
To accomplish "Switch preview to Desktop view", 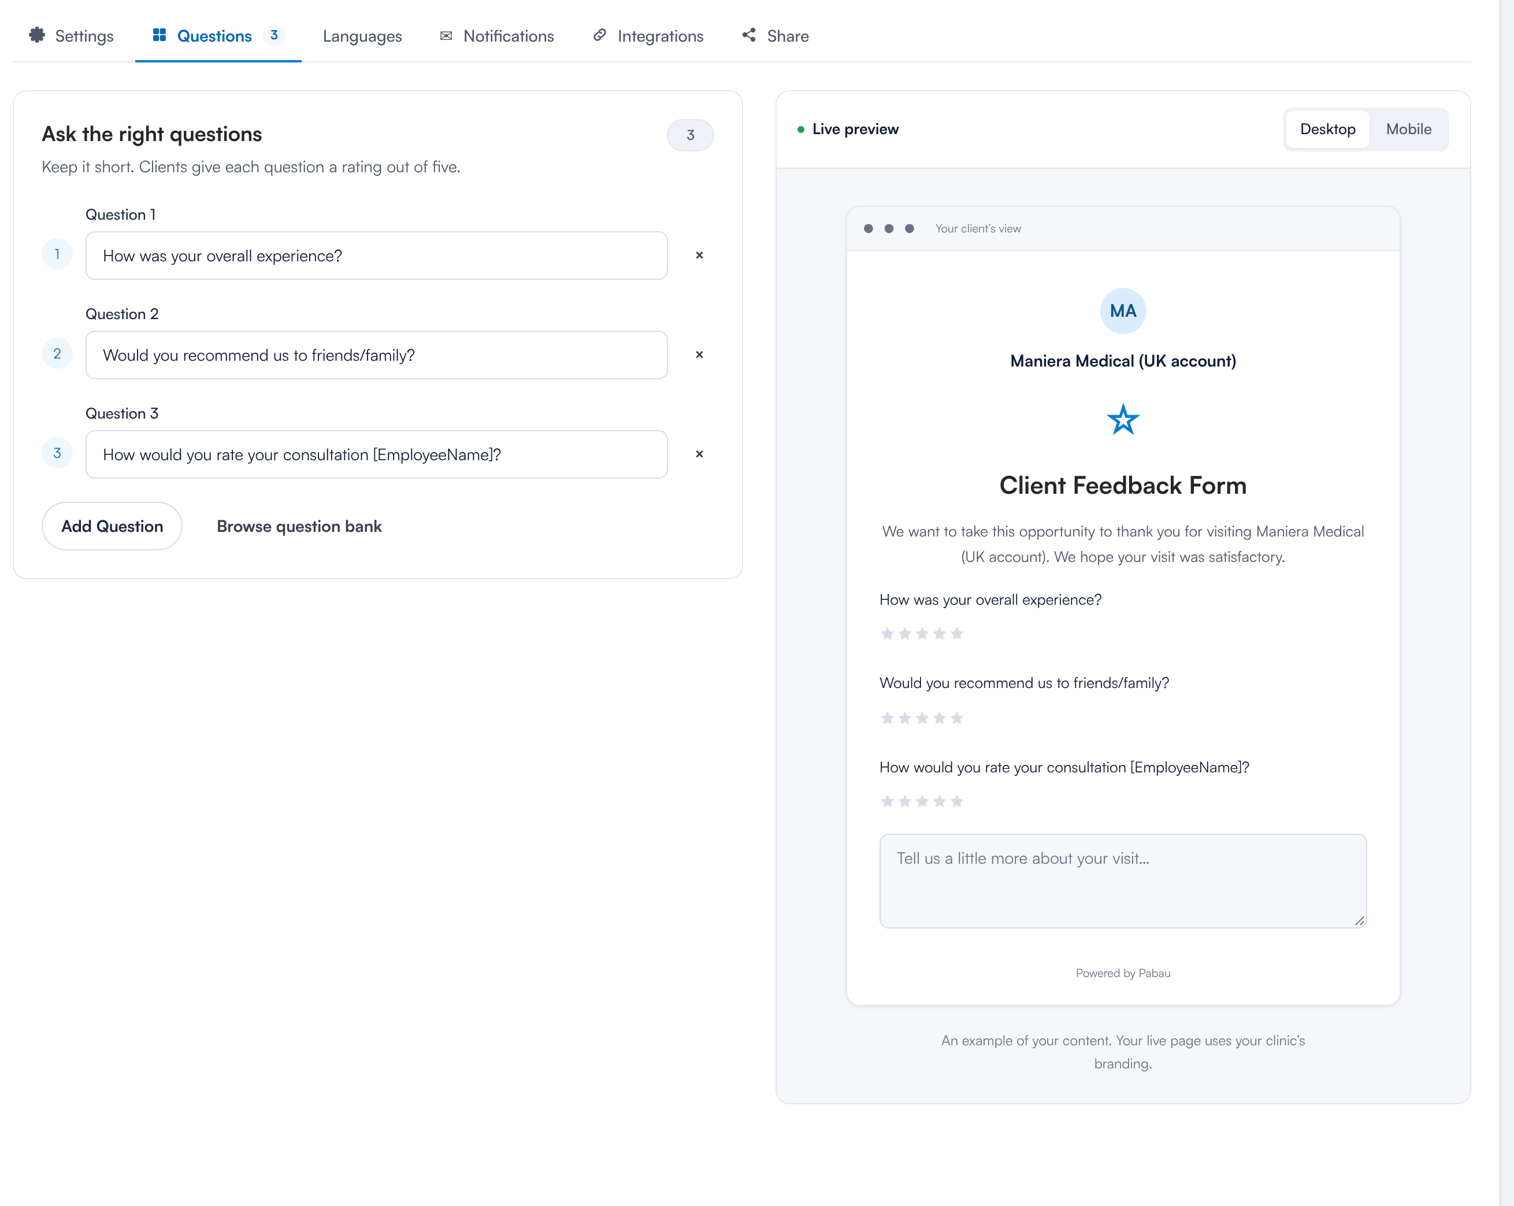I will 1327,130.
